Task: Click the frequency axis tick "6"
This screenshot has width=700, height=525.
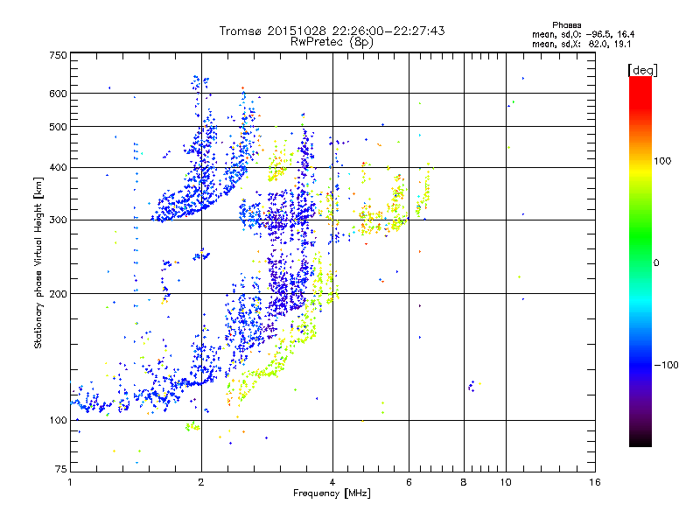Action: (409, 482)
